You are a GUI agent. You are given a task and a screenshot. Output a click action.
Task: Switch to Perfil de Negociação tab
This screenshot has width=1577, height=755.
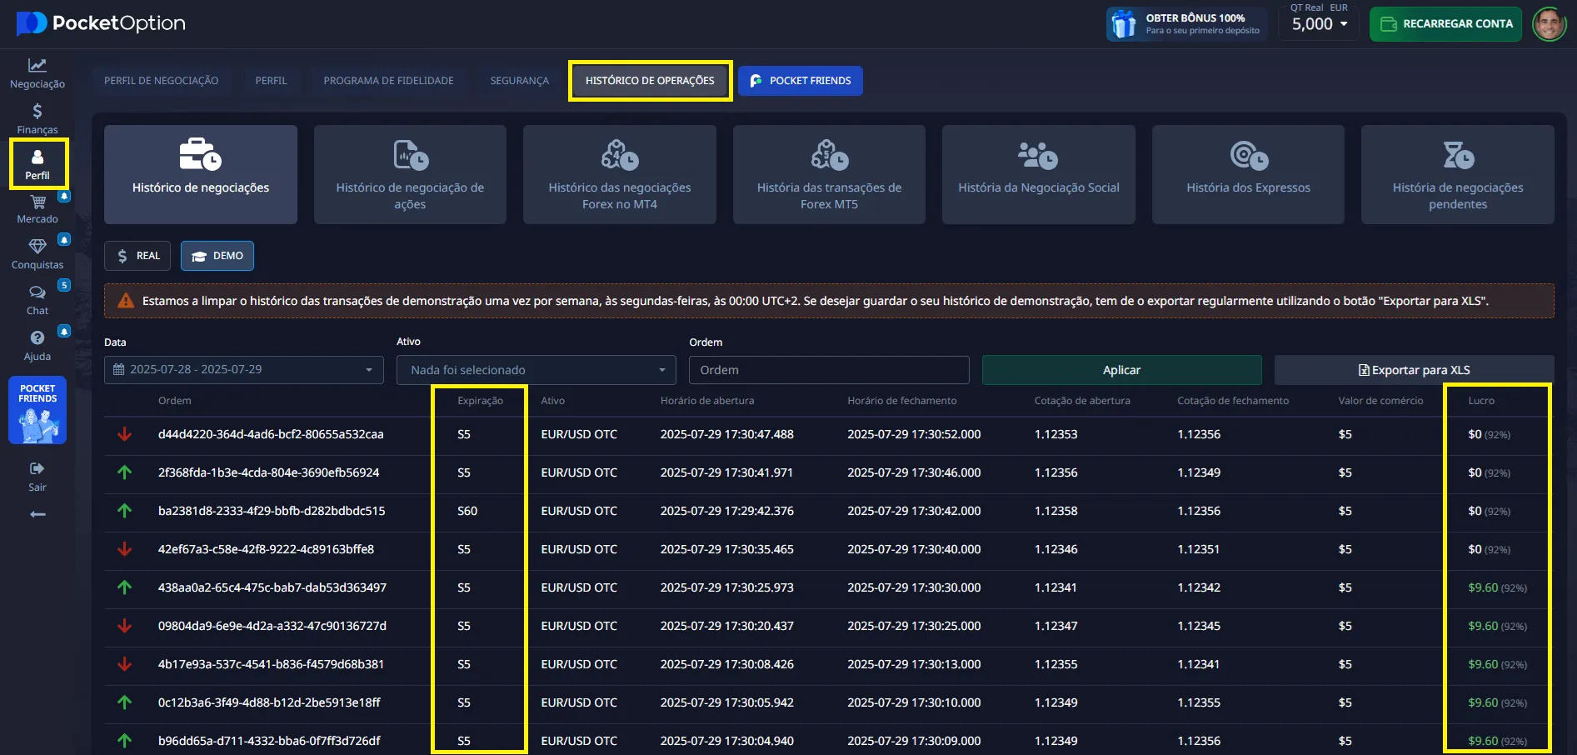(x=162, y=81)
